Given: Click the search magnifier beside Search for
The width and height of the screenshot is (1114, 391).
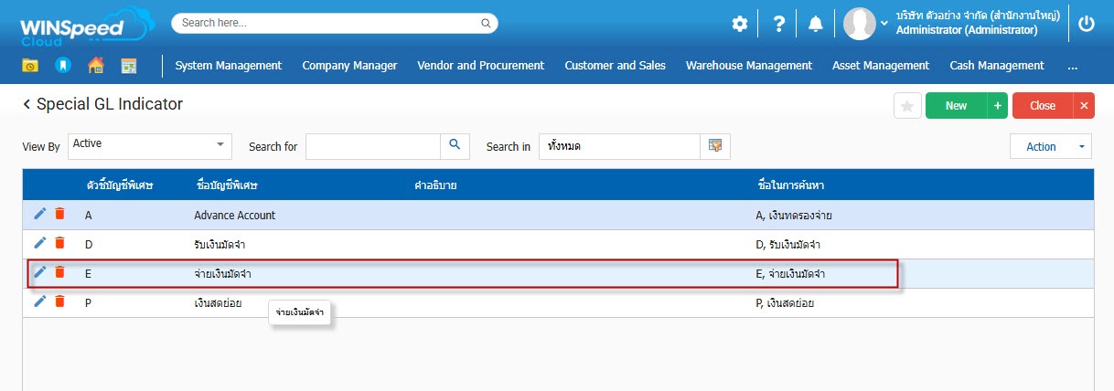Looking at the screenshot, I should [455, 146].
